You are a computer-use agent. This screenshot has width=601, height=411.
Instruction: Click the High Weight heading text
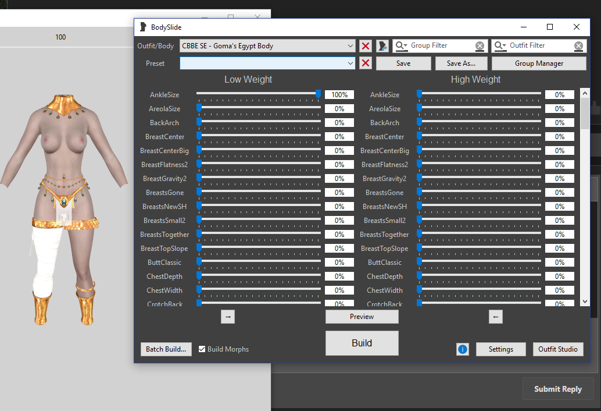tap(475, 79)
